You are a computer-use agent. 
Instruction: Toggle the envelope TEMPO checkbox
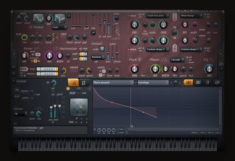click(x=118, y=129)
